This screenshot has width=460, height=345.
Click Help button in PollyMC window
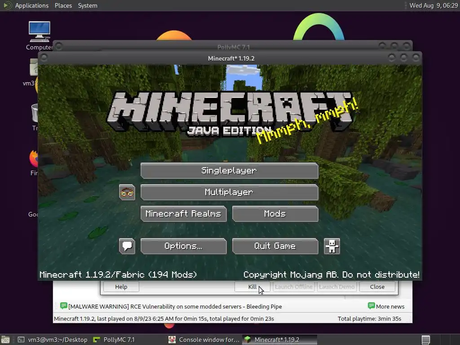tap(121, 287)
